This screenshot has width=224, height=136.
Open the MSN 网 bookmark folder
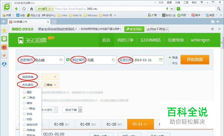point(106,15)
